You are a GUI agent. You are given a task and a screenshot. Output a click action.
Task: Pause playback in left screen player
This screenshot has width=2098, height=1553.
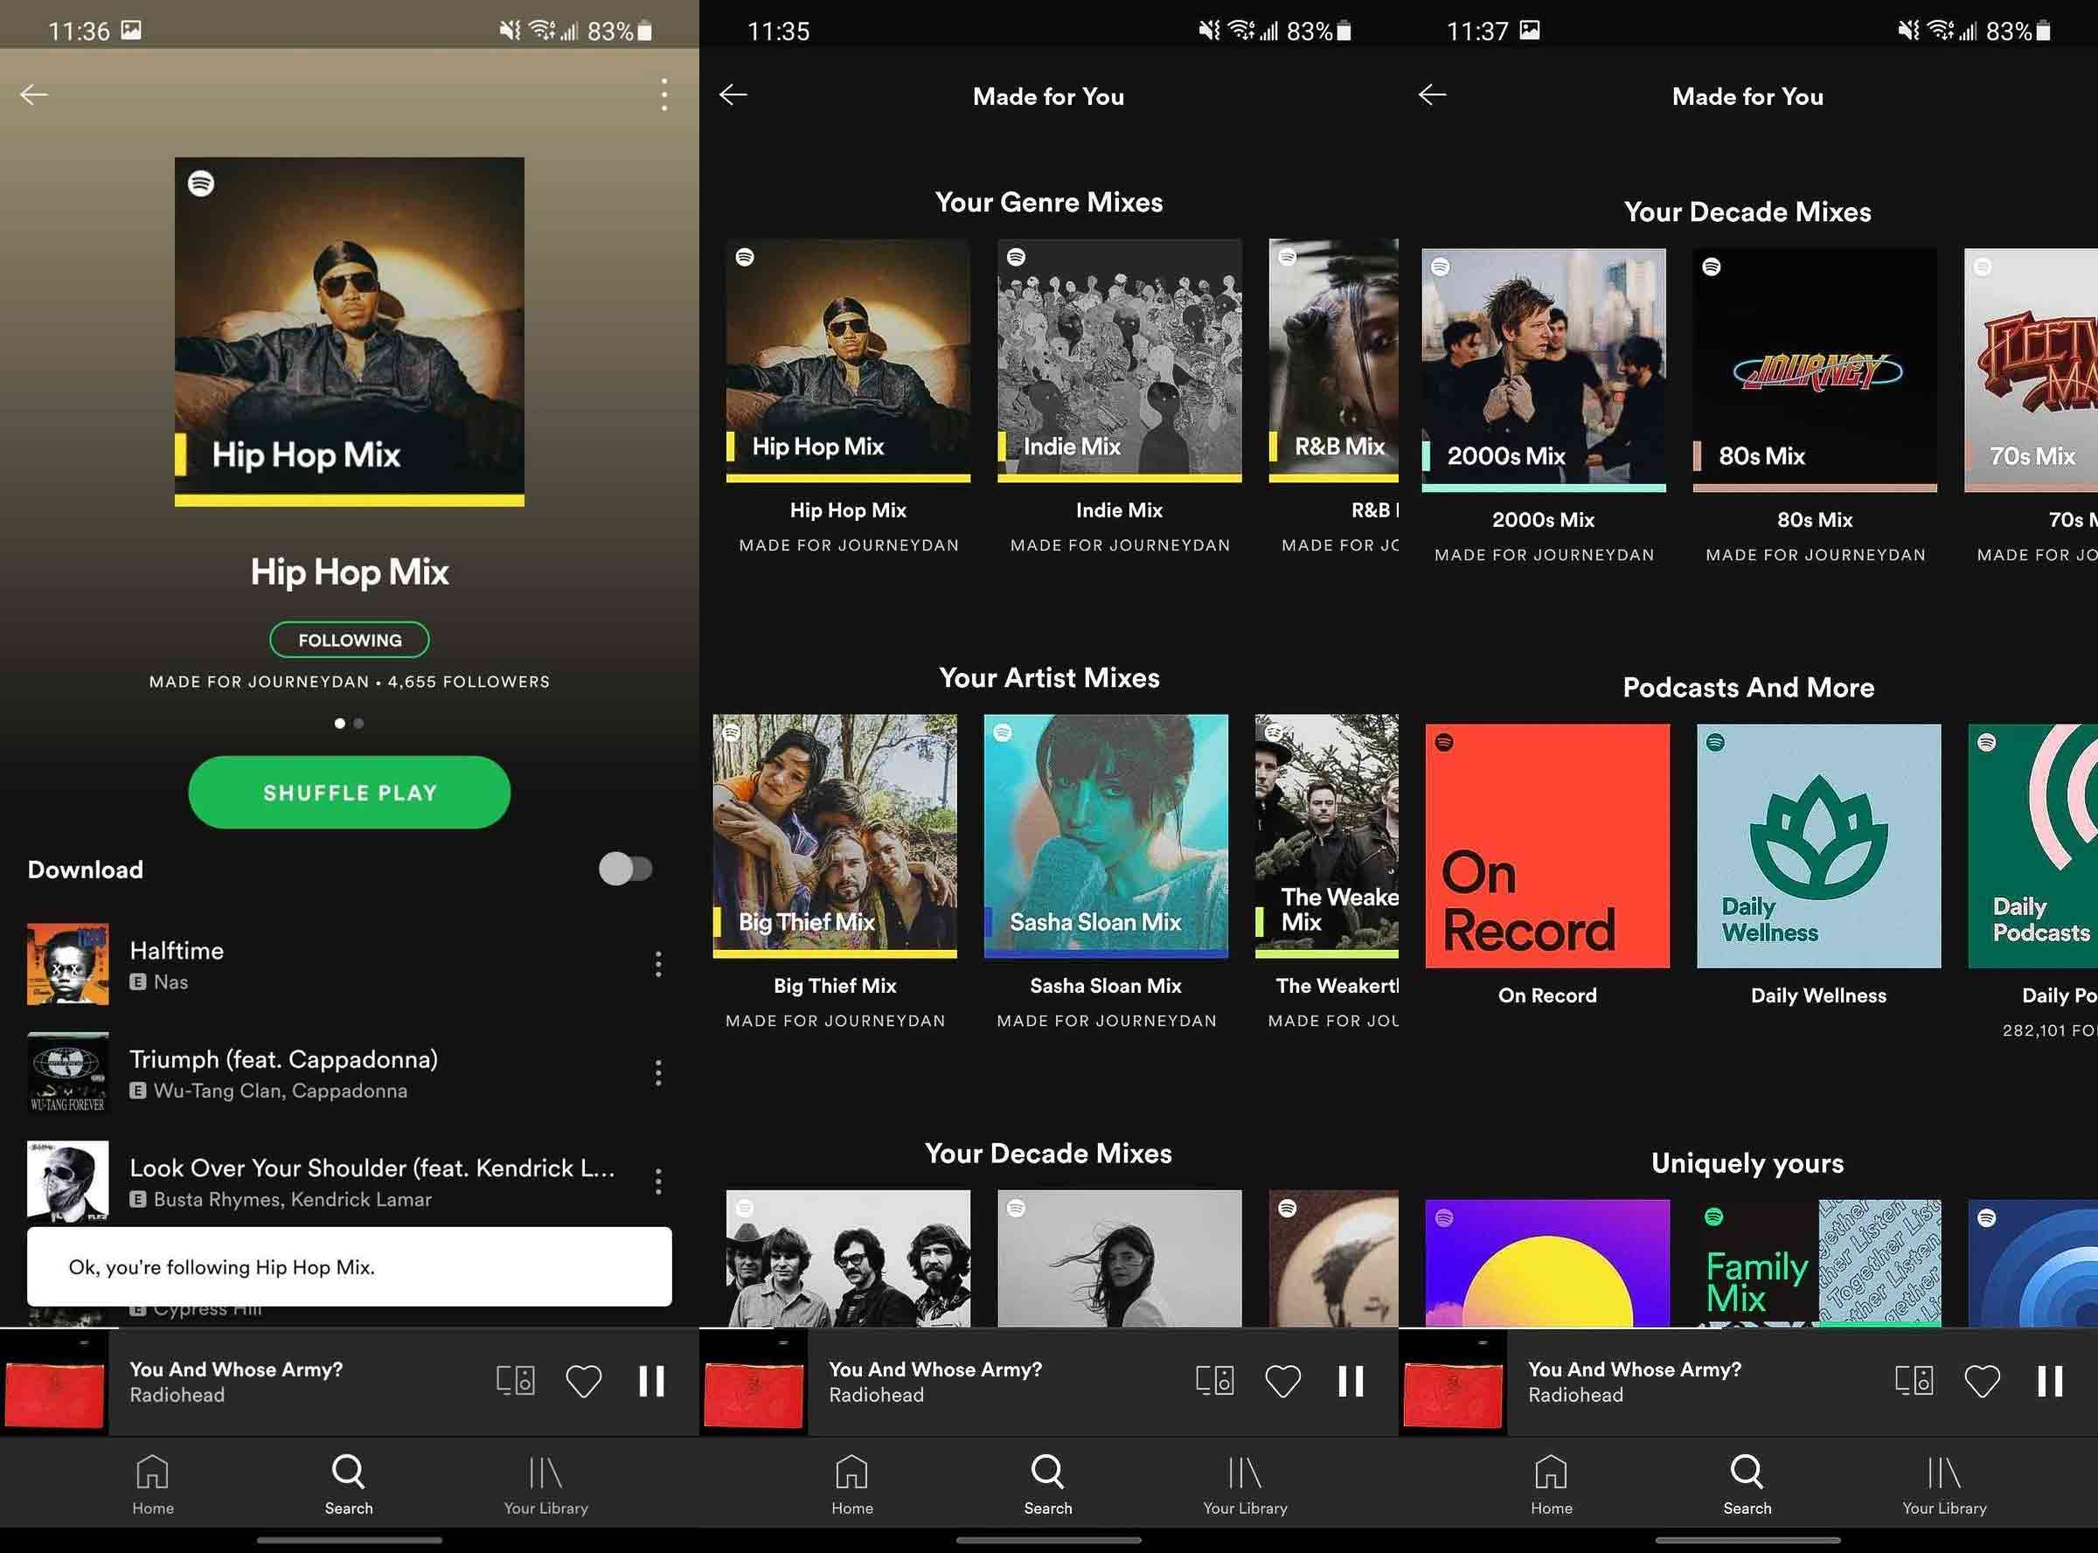point(651,1381)
